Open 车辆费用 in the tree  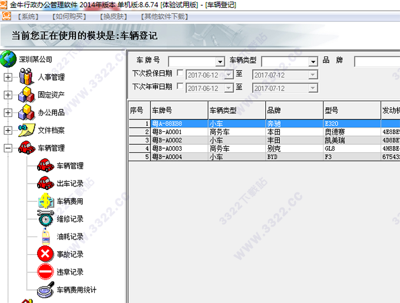coord(70,201)
